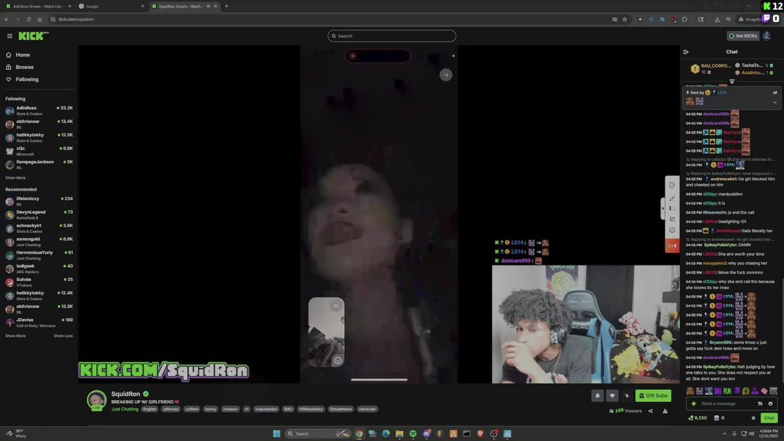Click the SquidRon channel name
784x441 pixels.
pyautogui.click(x=126, y=394)
